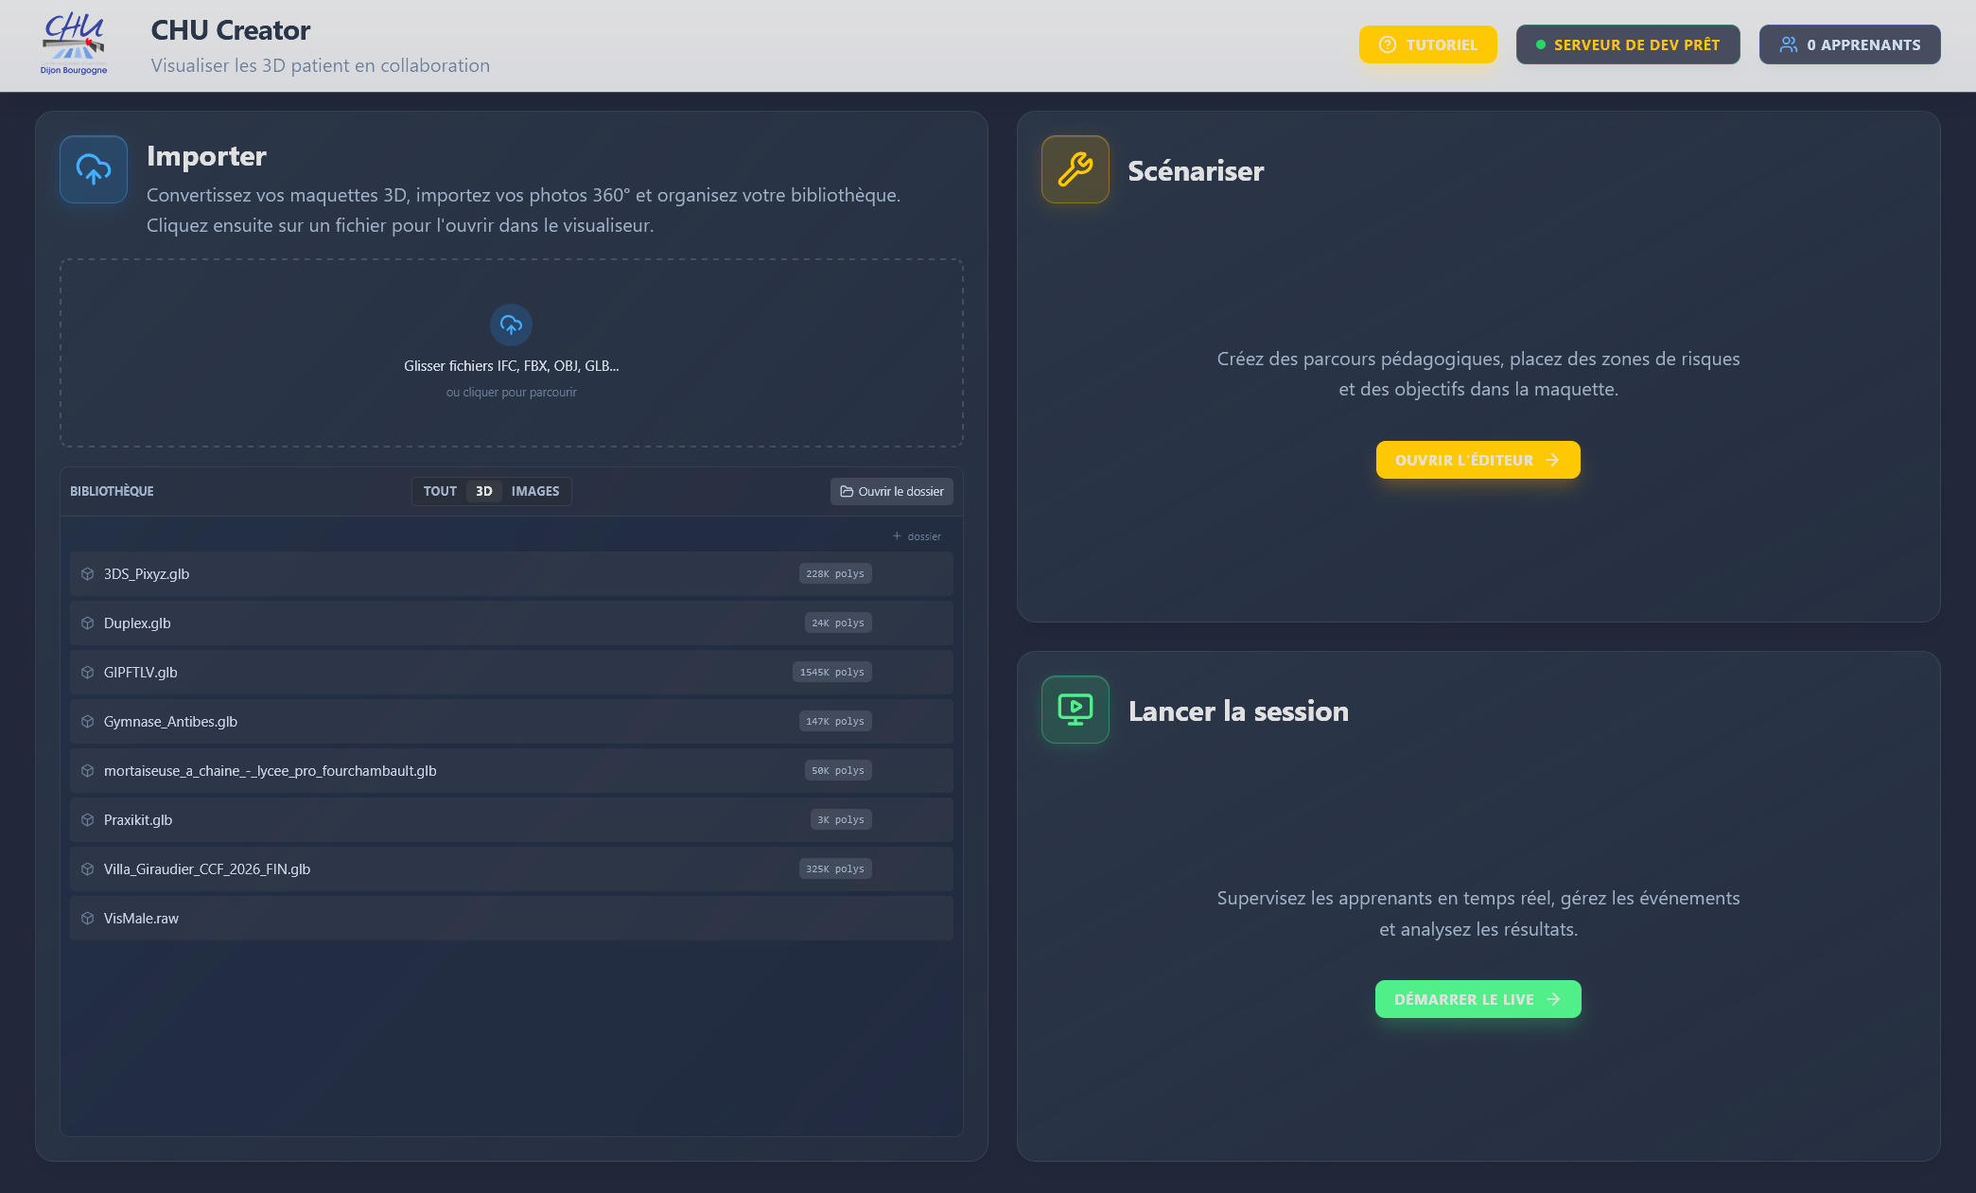Click the cube icon beside 3DS_Pixyz.glb
The width and height of the screenshot is (1976, 1193).
coord(88,574)
